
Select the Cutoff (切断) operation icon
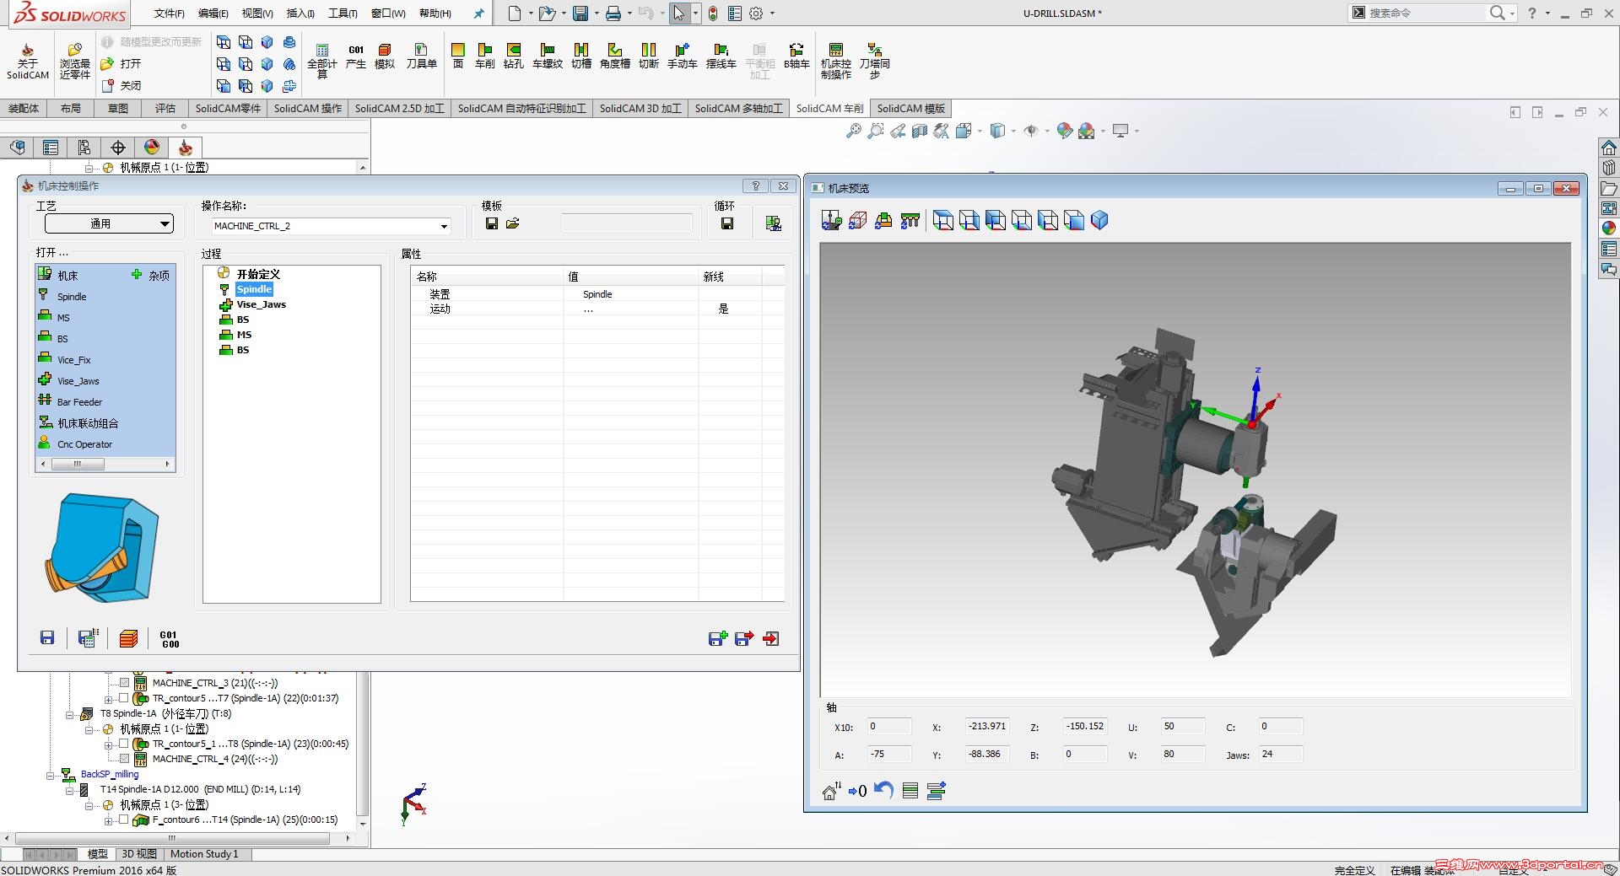(x=649, y=56)
